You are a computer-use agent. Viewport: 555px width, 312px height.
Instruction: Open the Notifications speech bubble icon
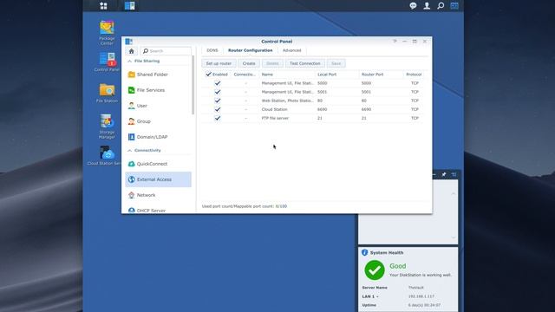[413, 6]
